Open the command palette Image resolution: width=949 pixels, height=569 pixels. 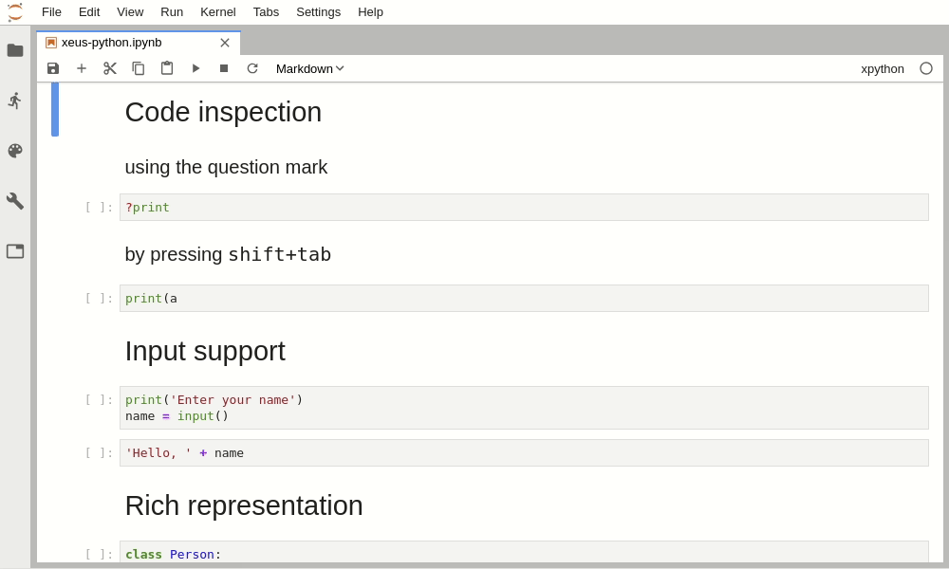tap(15, 151)
